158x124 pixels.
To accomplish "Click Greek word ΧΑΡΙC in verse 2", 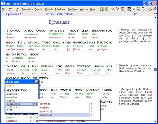I will click(x=12, y=66).
